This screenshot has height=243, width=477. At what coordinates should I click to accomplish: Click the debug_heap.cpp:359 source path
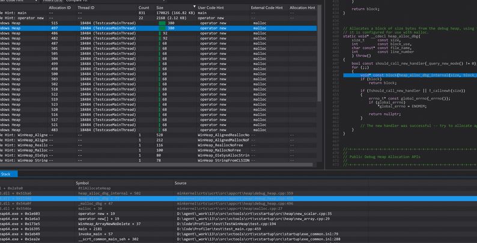235,193
